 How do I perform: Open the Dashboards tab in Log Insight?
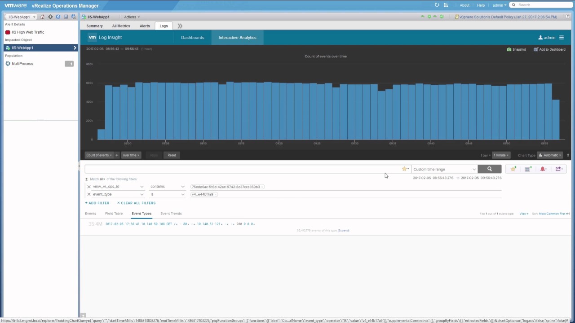pyautogui.click(x=193, y=38)
